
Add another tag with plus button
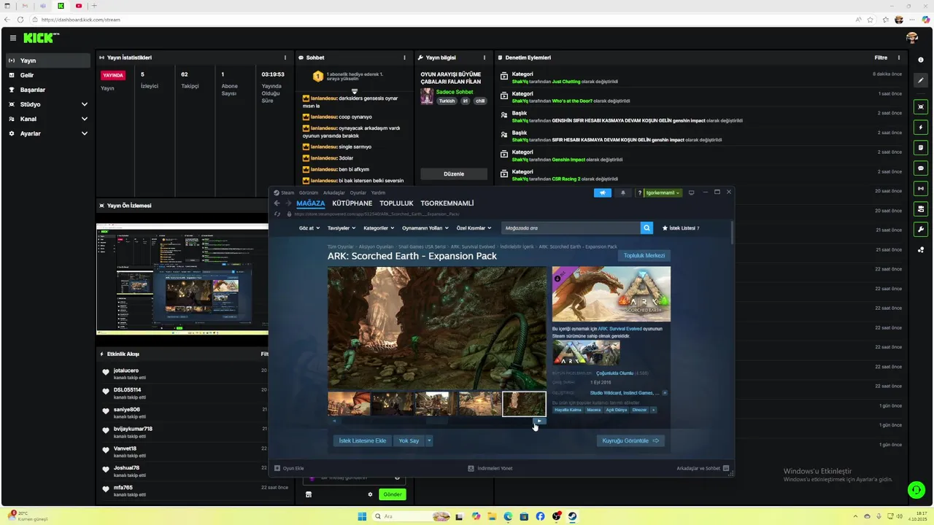[x=653, y=410]
